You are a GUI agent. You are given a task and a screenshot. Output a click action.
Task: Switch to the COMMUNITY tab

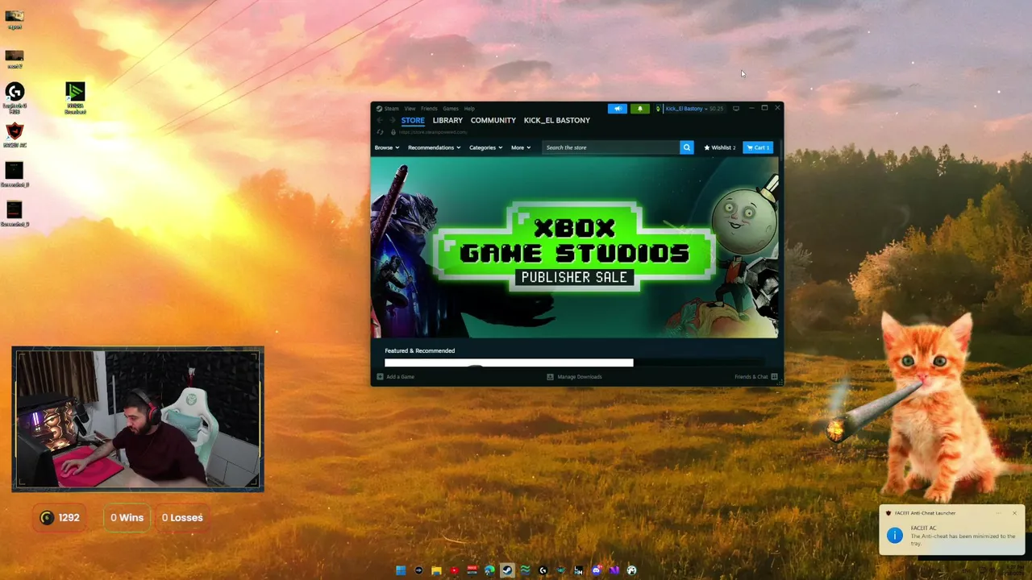click(493, 120)
